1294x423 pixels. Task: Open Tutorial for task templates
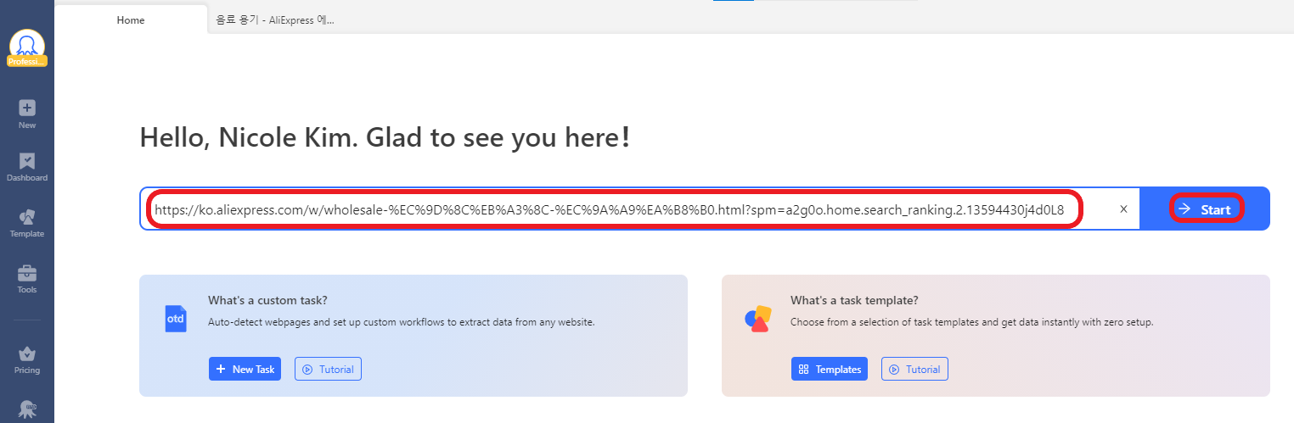click(x=915, y=369)
